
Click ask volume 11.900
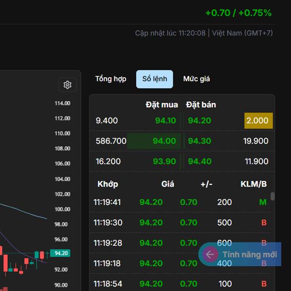point(257,162)
